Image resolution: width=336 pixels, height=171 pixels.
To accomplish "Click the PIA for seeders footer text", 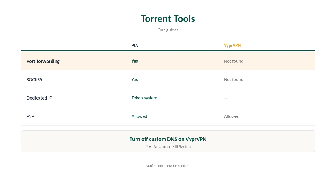I will coord(178,166).
